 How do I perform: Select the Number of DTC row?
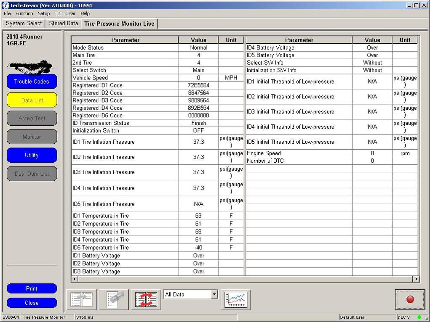click(331, 161)
